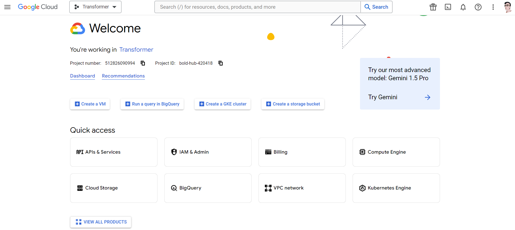
Task: Click the blue Search button
Action: point(376,7)
